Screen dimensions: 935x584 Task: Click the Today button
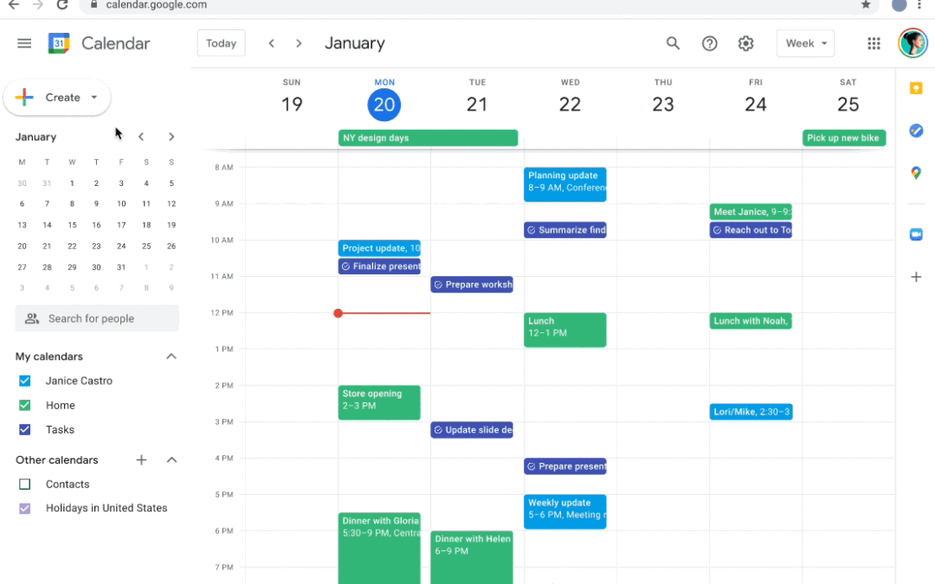coord(222,43)
